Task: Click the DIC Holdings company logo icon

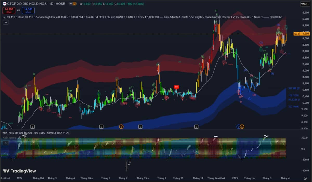Action: pos(4,4)
